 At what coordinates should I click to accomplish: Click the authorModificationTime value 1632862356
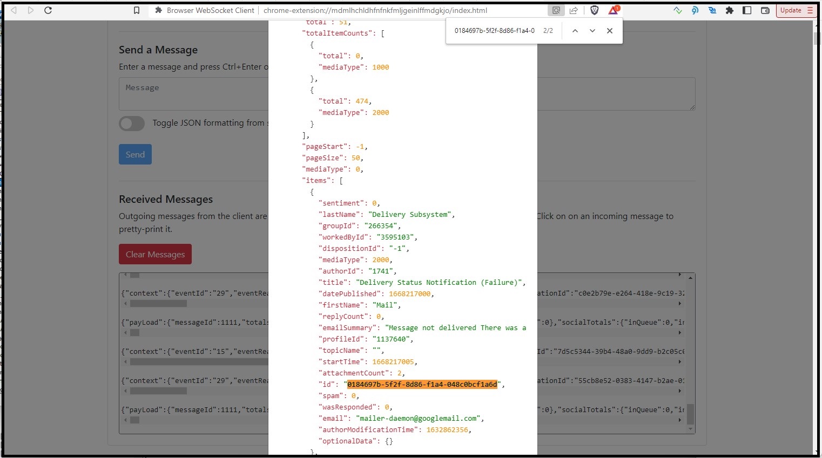pyautogui.click(x=447, y=430)
